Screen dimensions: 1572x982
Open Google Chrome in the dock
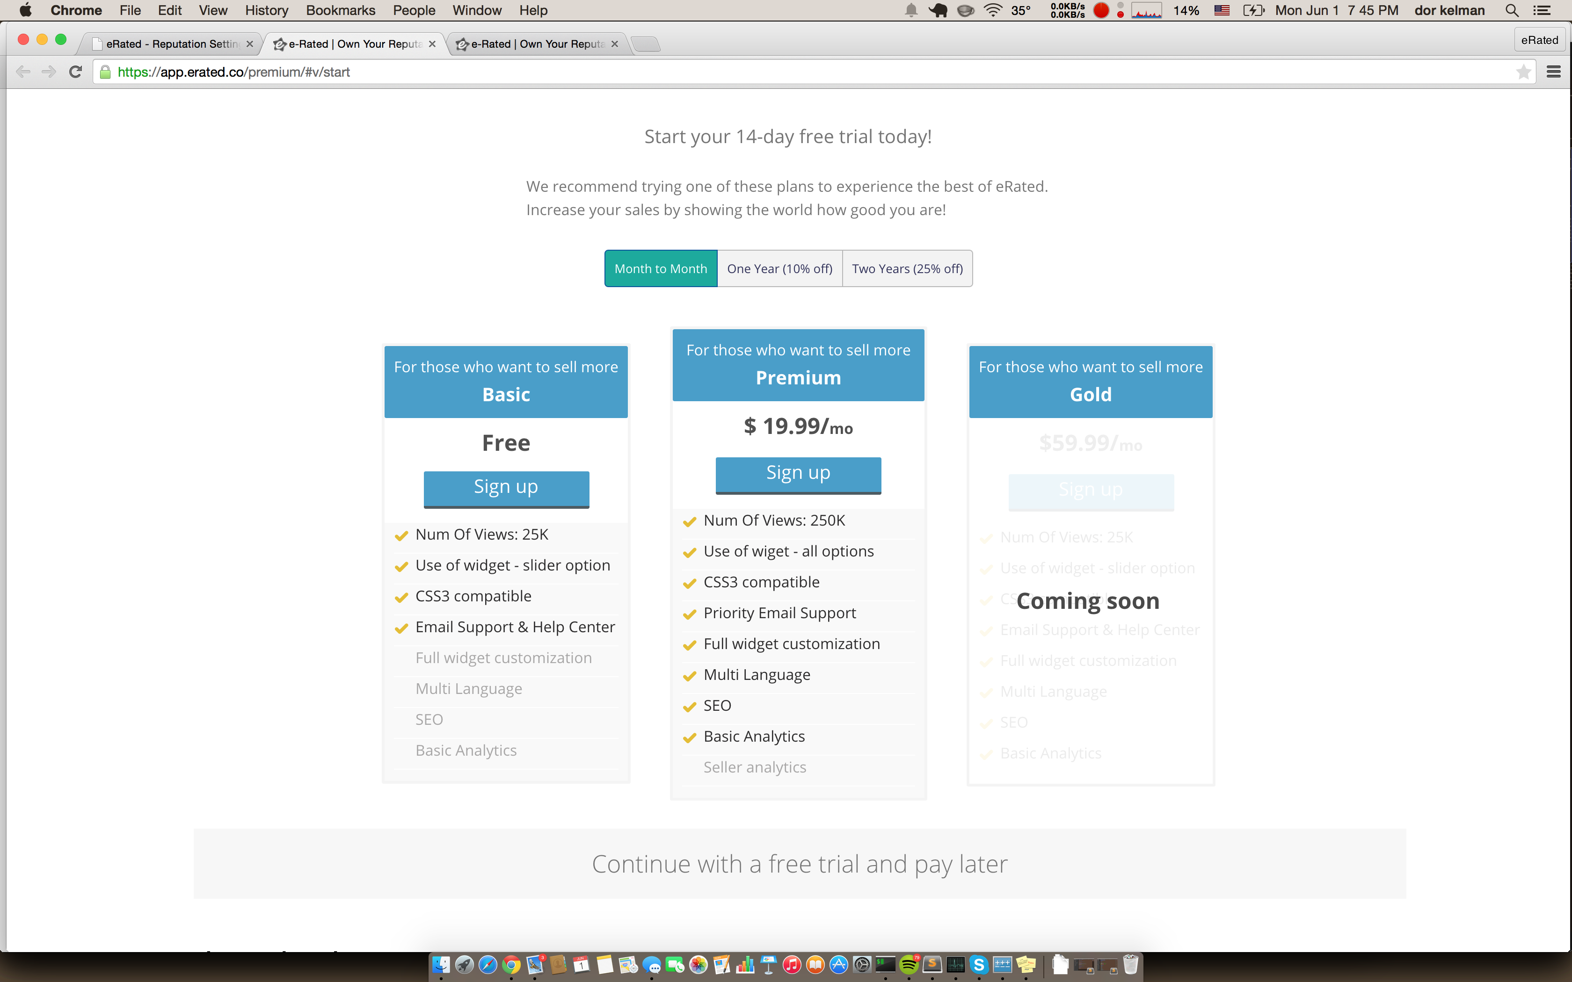[x=511, y=964]
